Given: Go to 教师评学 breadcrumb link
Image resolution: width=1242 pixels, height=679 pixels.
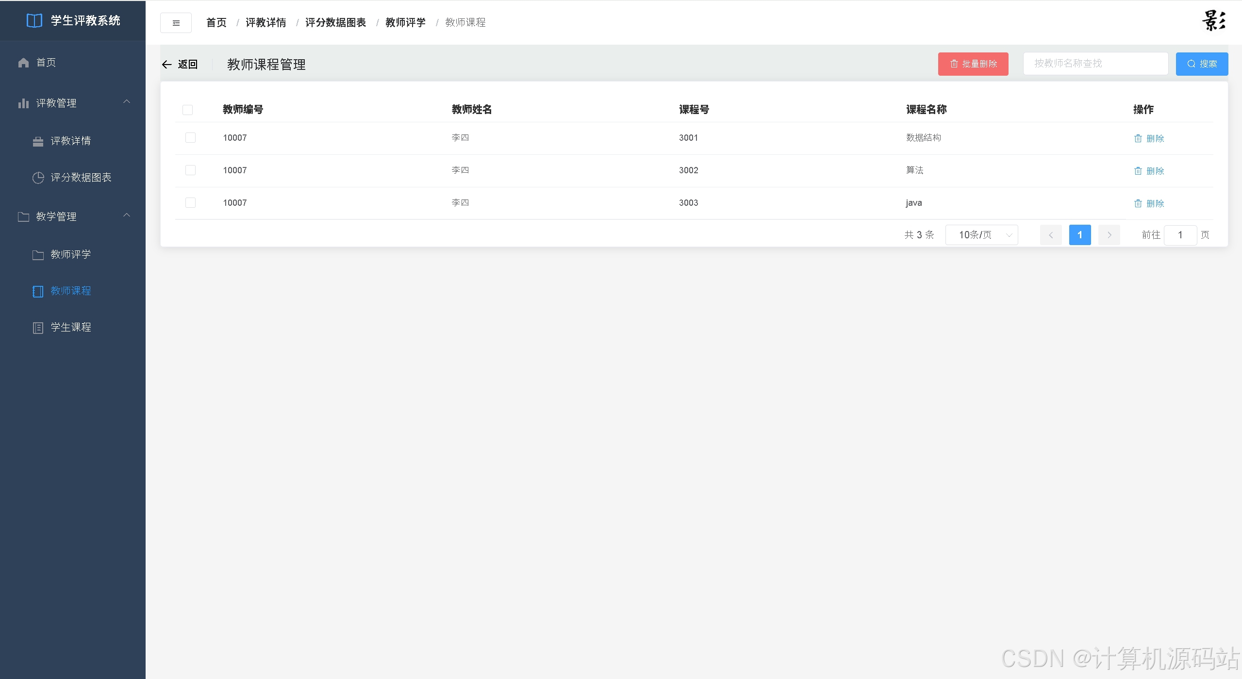Looking at the screenshot, I should click(406, 23).
